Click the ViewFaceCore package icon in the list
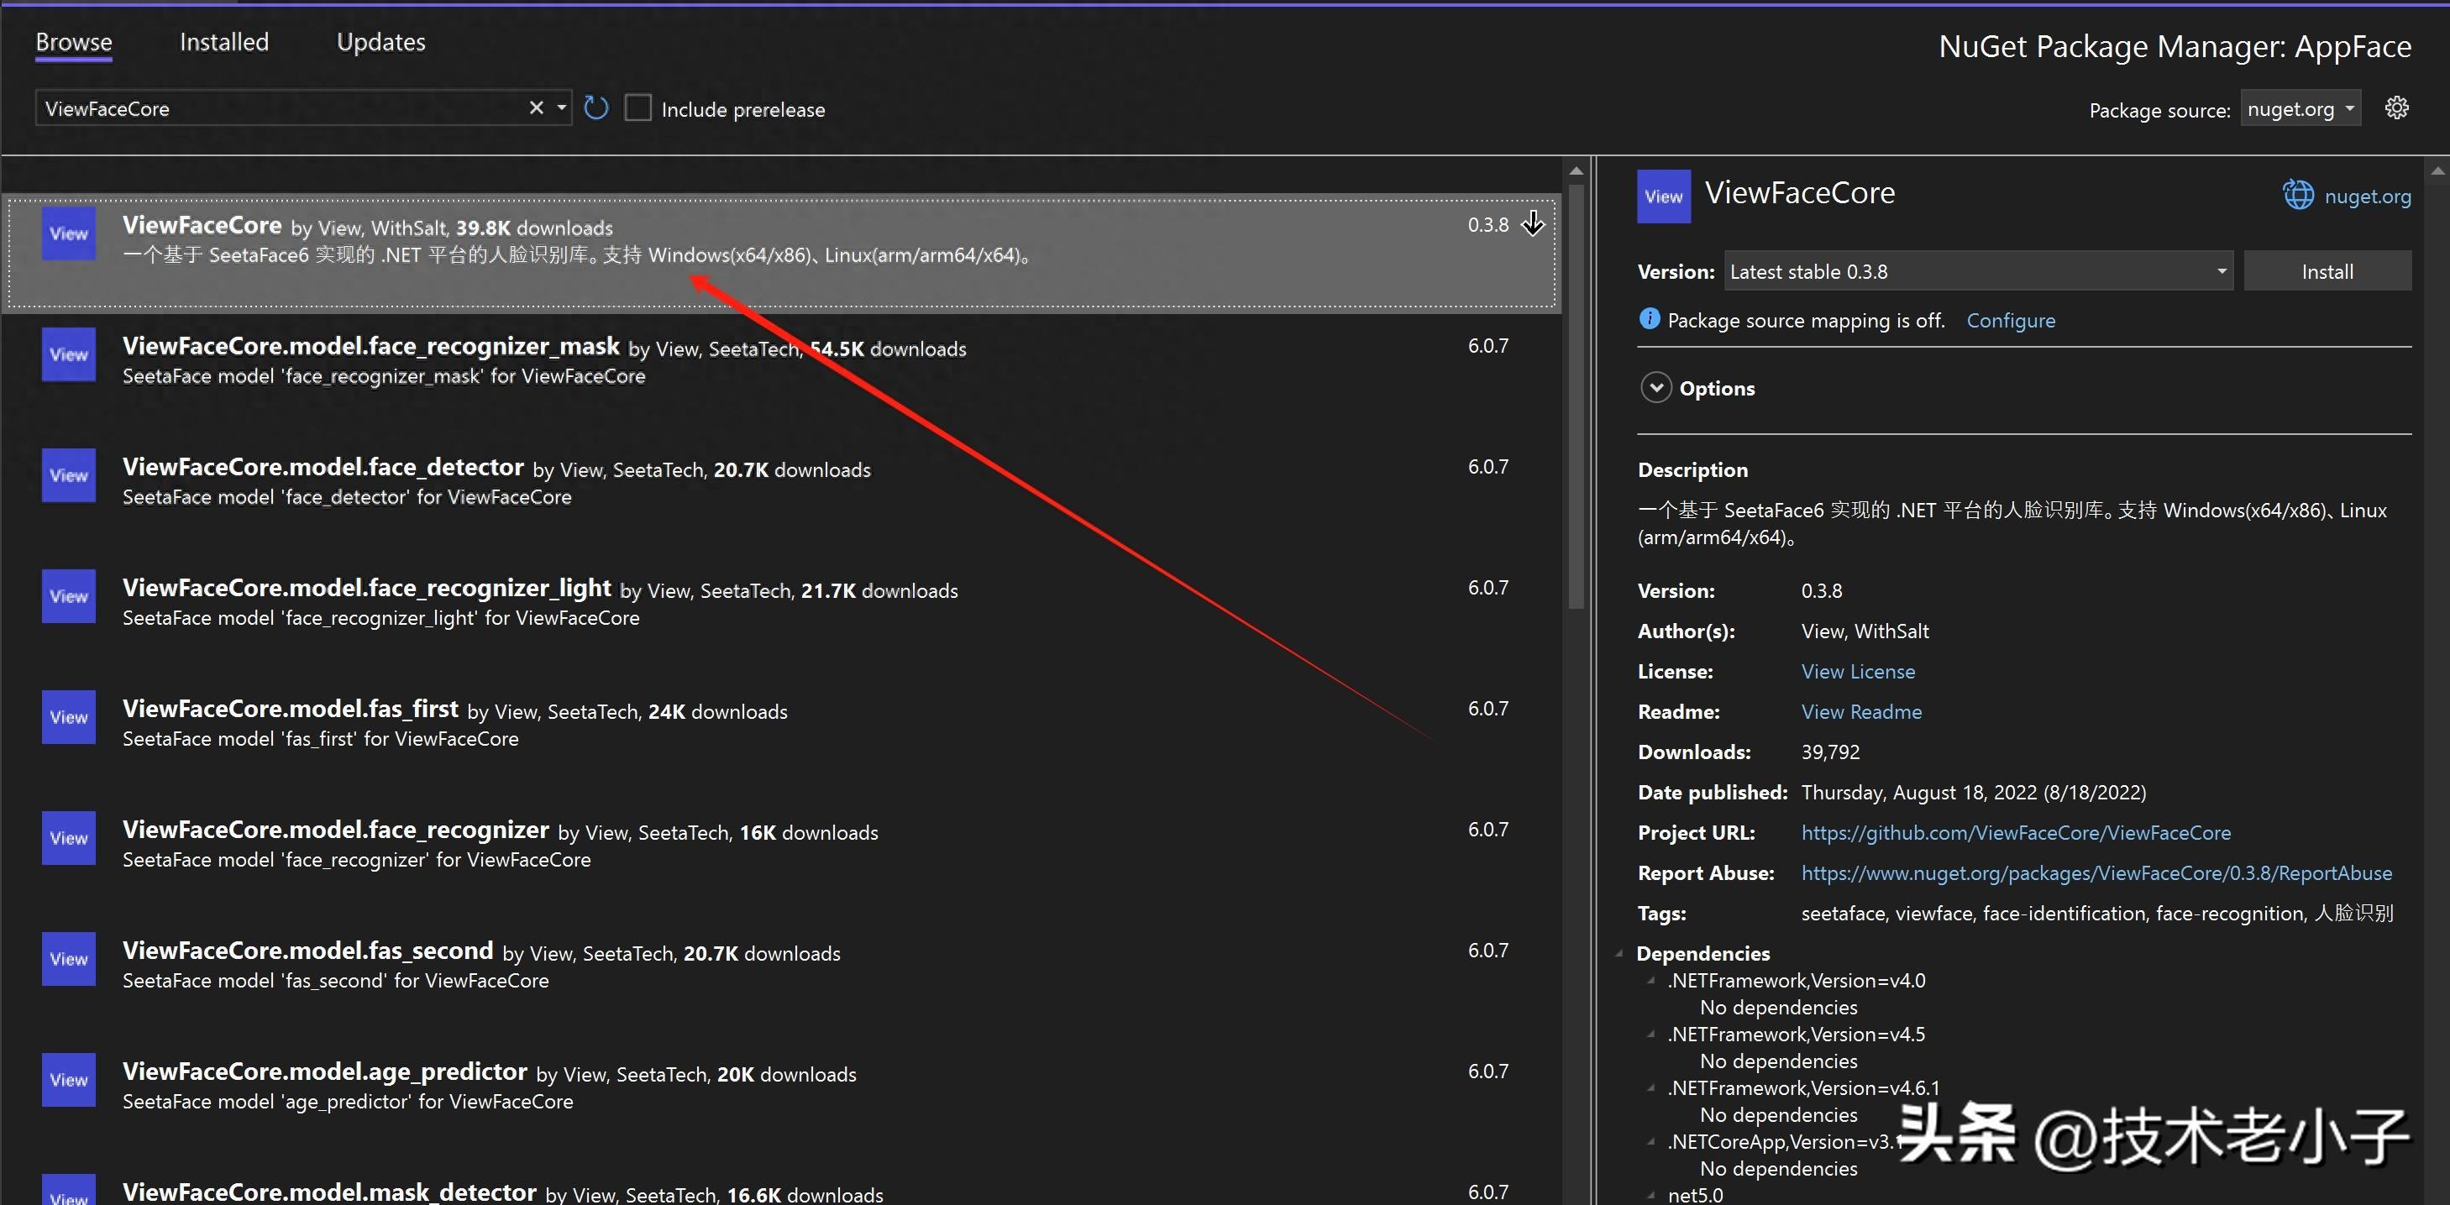Viewport: 2450px width, 1205px height. 69,234
